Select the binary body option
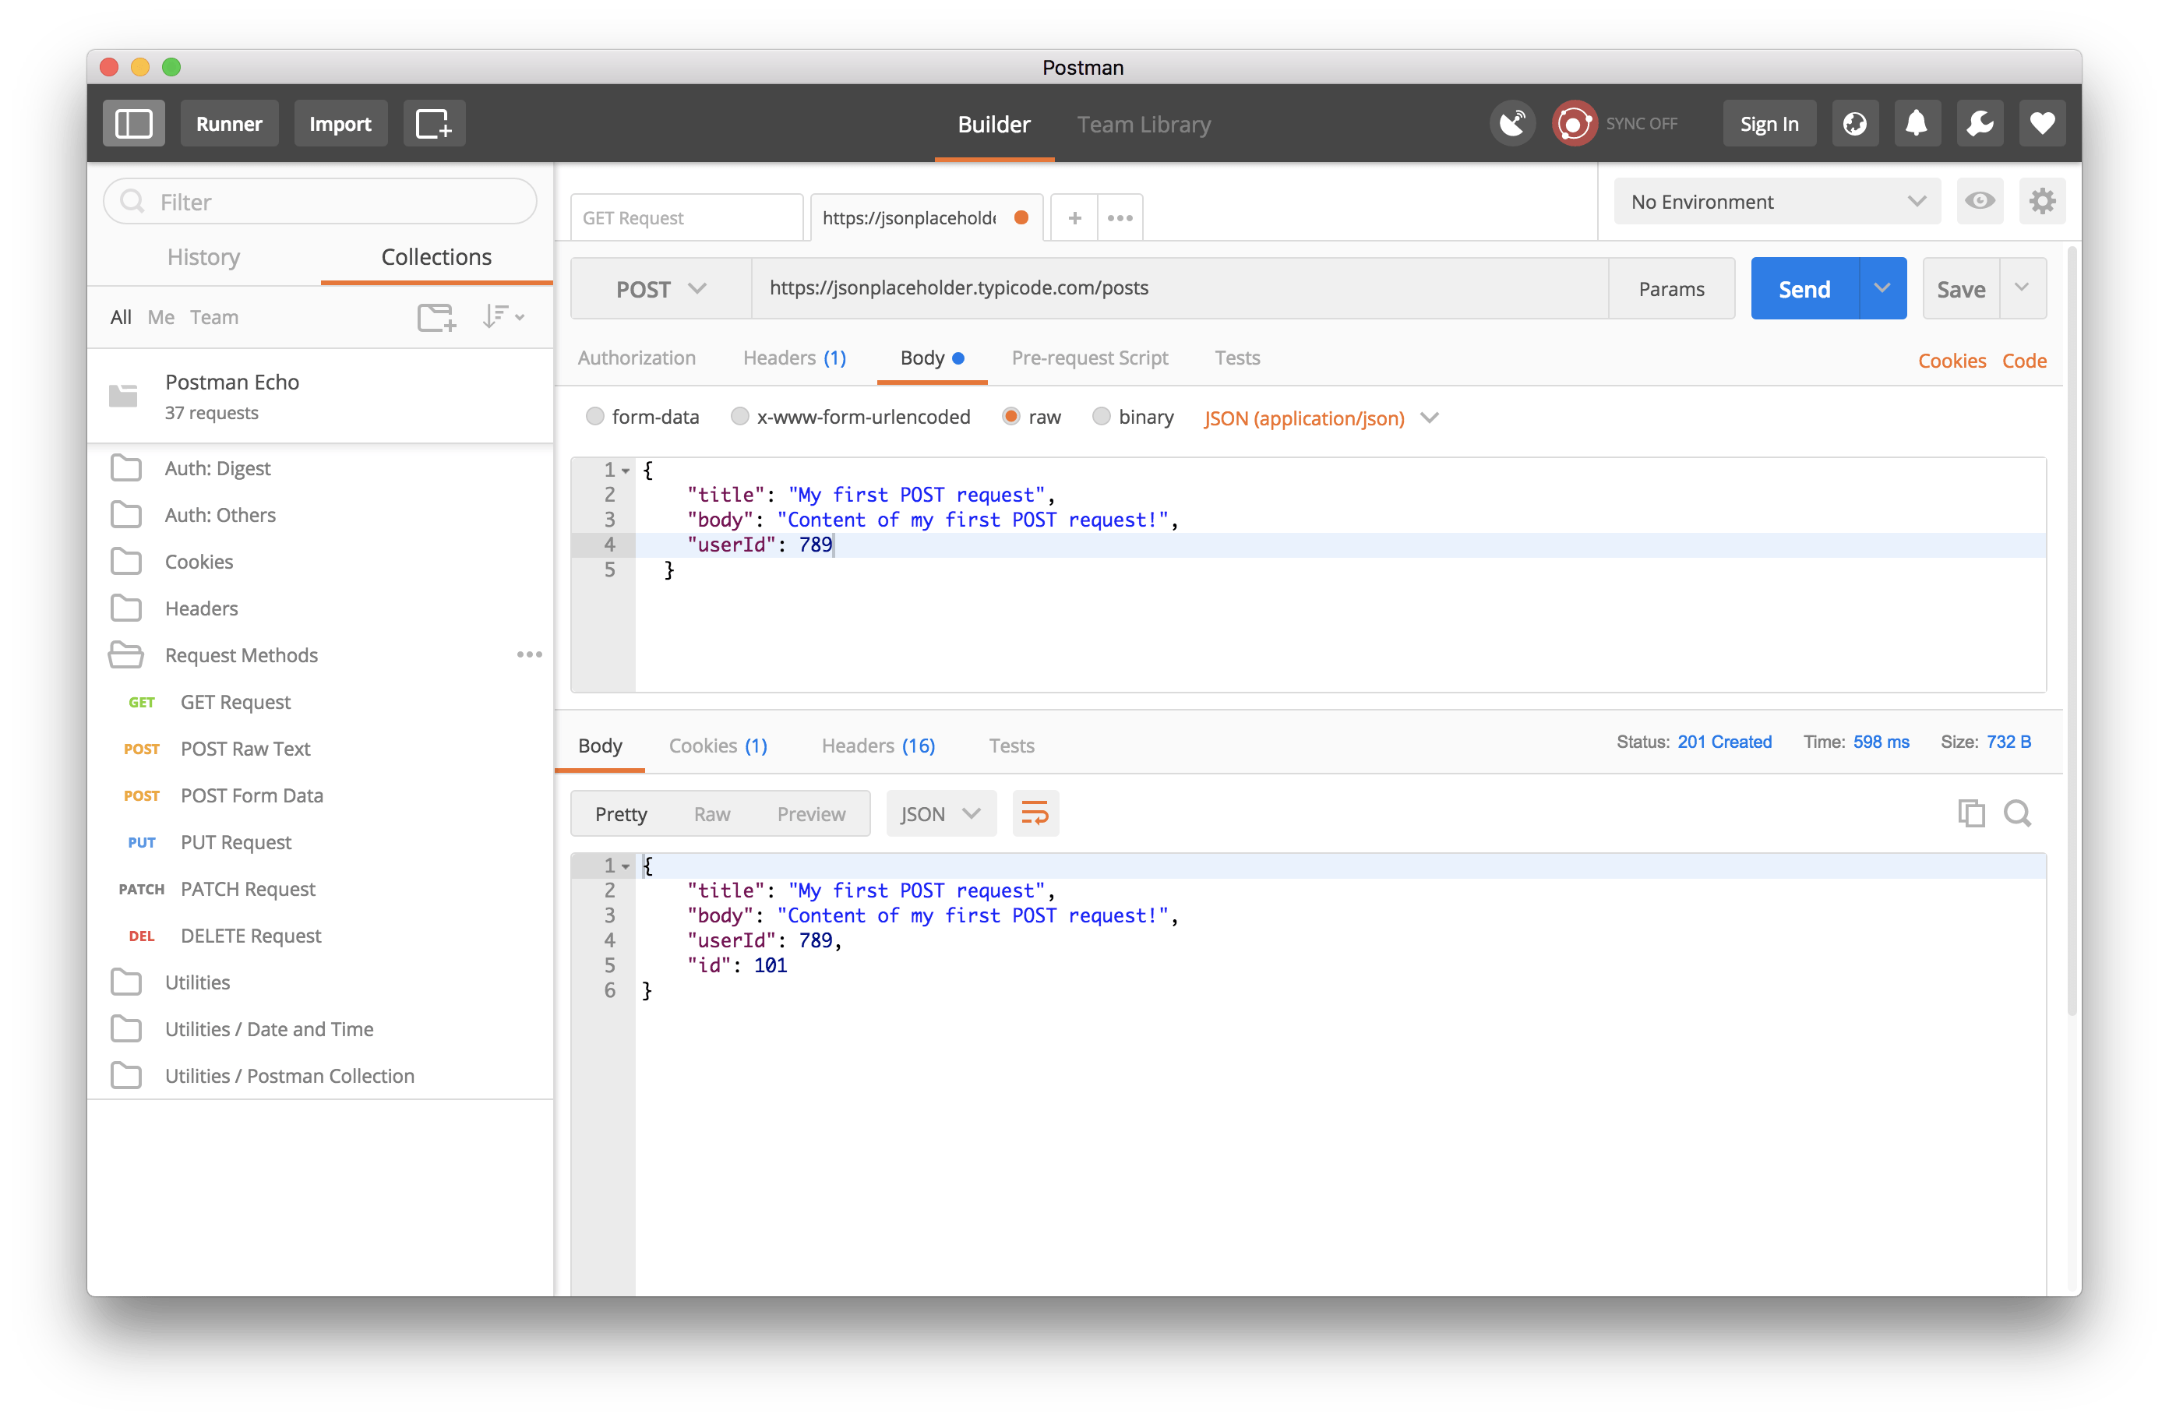The image size is (2169, 1421). (x=1102, y=417)
